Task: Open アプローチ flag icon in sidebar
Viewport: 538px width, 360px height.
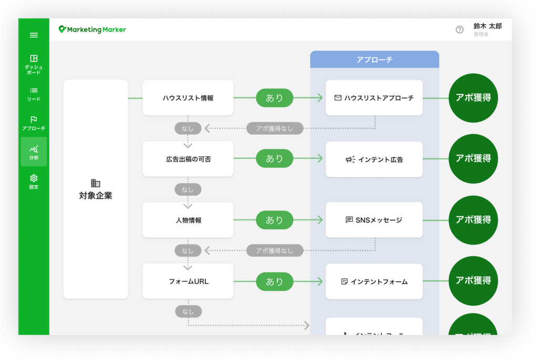Action: [x=34, y=123]
